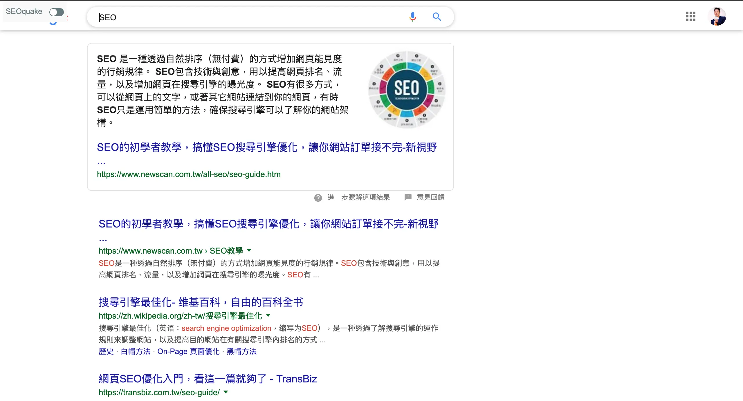
Task: Click the zh.wikipedia.org URL
Action: (180, 316)
